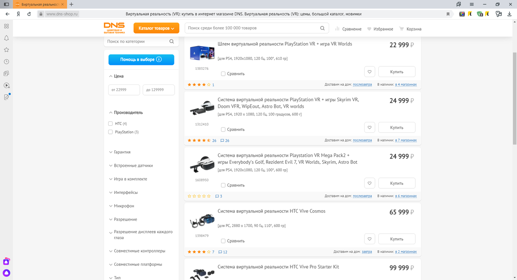Buy HTC Vive Cosmos
The height and width of the screenshot is (280, 517).
pyautogui.click(x=397, y=239)
